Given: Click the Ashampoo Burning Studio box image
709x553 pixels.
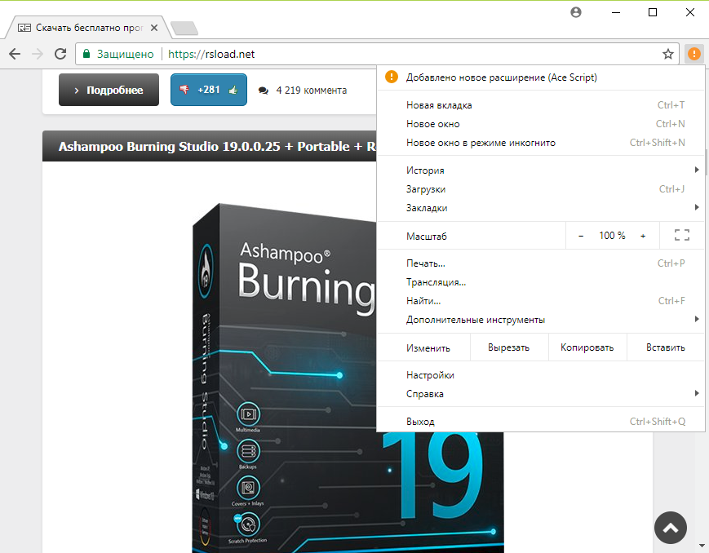Looking at the screenshot, I should [285, 378].
